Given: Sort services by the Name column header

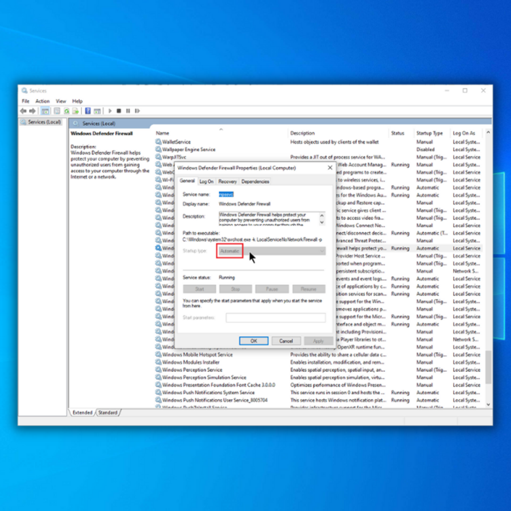Looking at the screenshot, I should [x=221, y=133].
